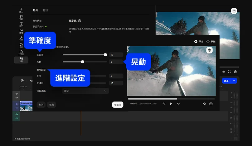Toggle link icon on top empty track
This screenshot has height=146, width=252.
pos(17,98)
